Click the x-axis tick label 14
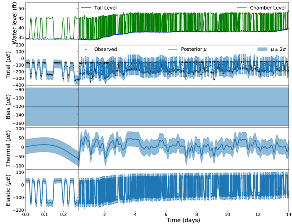 point(288,214)
